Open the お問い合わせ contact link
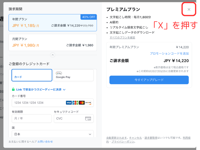Screen dimensions: 200x150 (x=45, y=141)
